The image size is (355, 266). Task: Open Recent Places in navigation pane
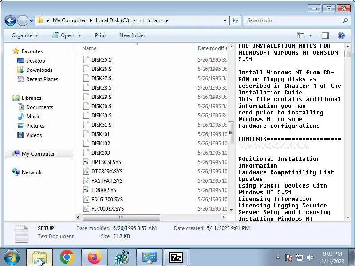point(42,79)
